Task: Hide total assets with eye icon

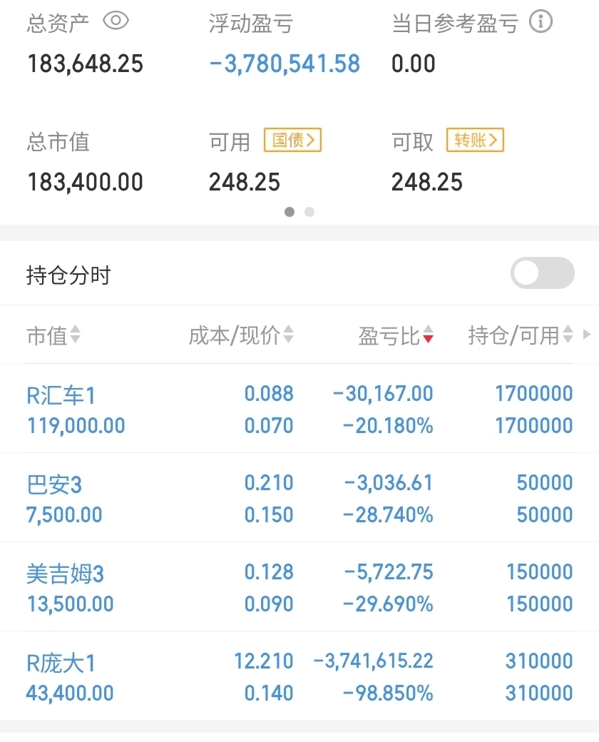Action: tap(116, 21)
